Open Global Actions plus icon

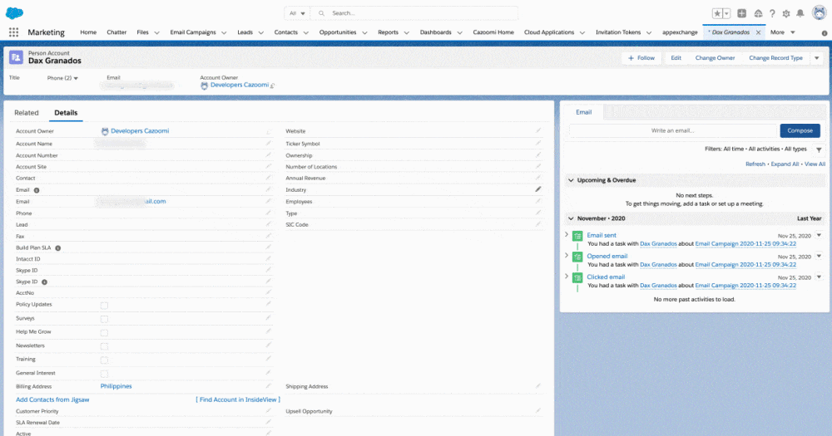click(x=742, y=13)
